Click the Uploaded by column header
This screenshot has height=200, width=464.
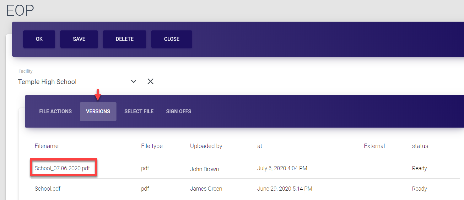coord(206,146)
